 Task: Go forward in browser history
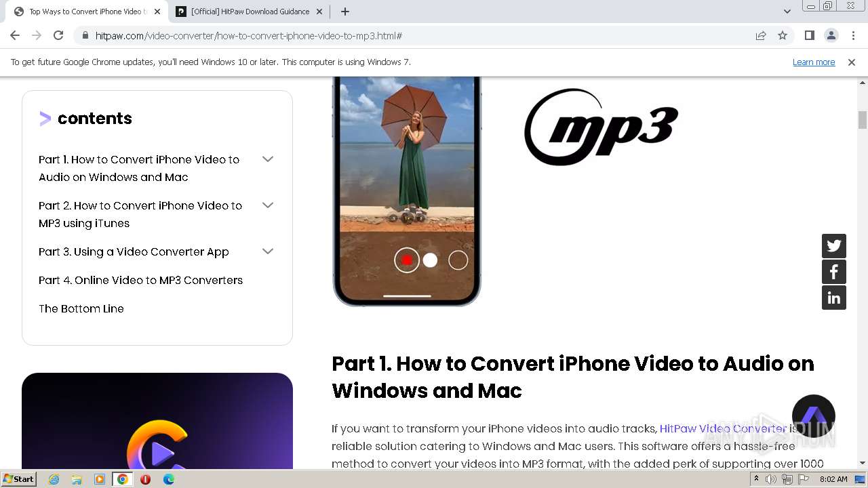pos(37,35)
